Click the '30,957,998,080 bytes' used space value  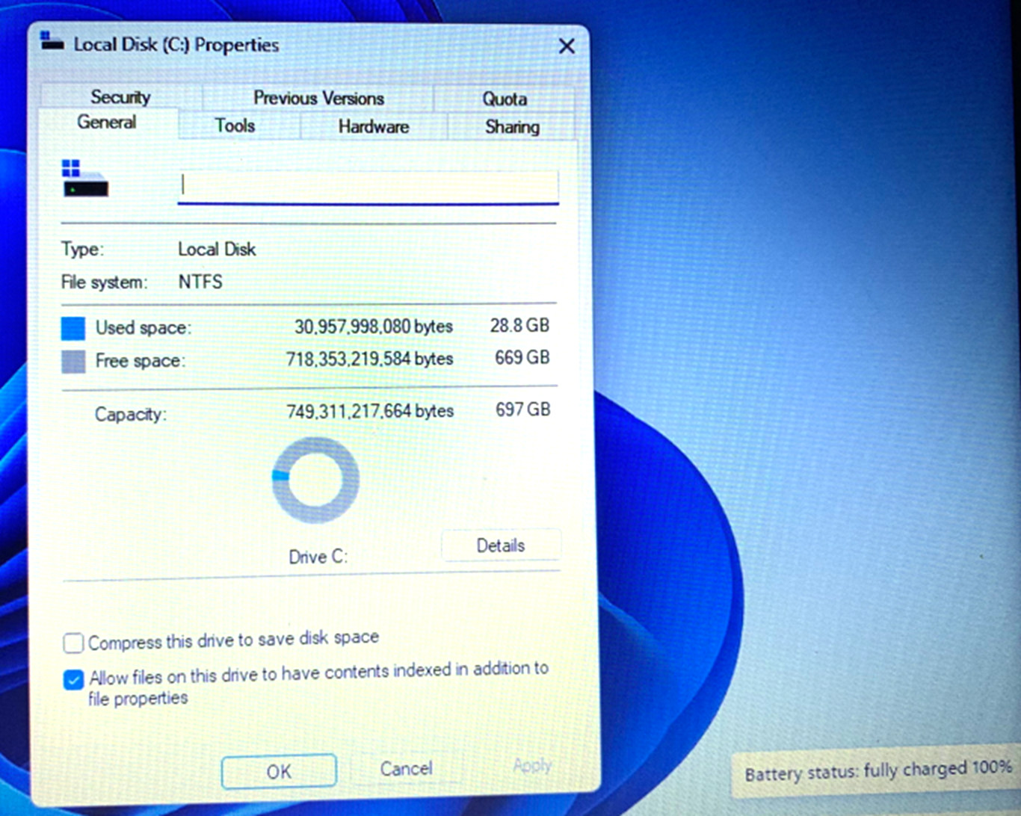tap(374, 327)
